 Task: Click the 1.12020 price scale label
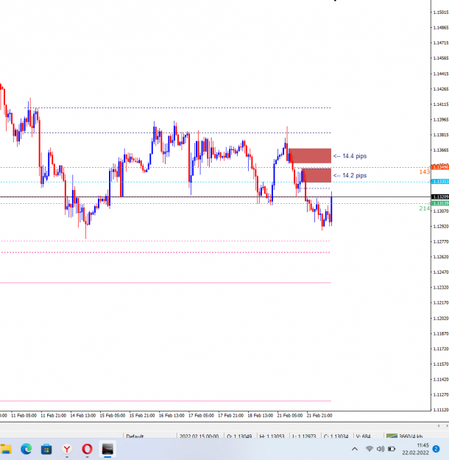pos(441,318)
